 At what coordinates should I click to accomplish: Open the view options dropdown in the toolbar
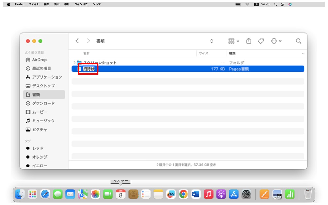point(233,41)
